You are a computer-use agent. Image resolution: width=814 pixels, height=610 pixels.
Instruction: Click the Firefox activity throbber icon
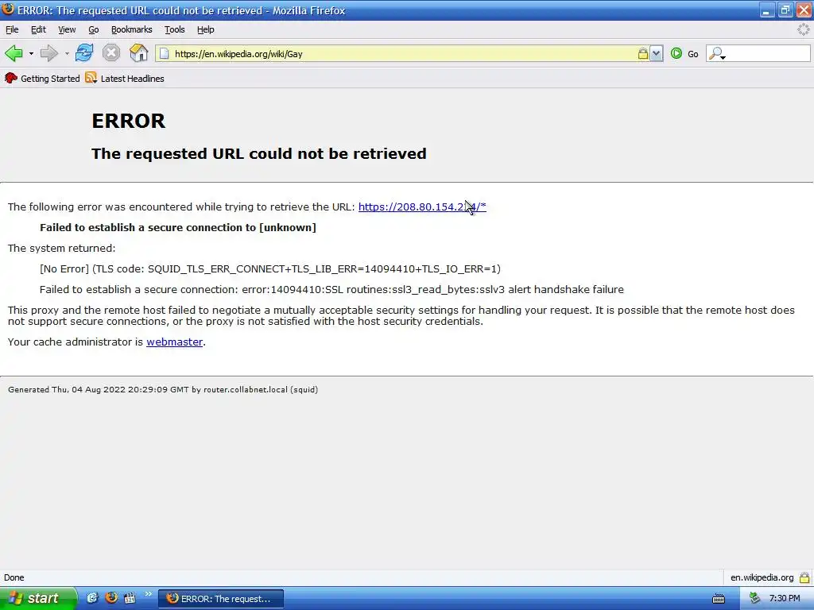(804, 29)
